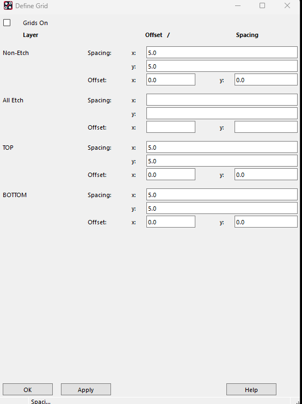Edit BOTTOM layer offset x field
The width and height of the screenshot is (302, 404).
coord(171,222)
